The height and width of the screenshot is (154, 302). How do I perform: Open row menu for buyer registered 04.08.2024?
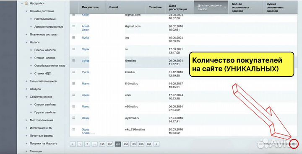[73, 15]
